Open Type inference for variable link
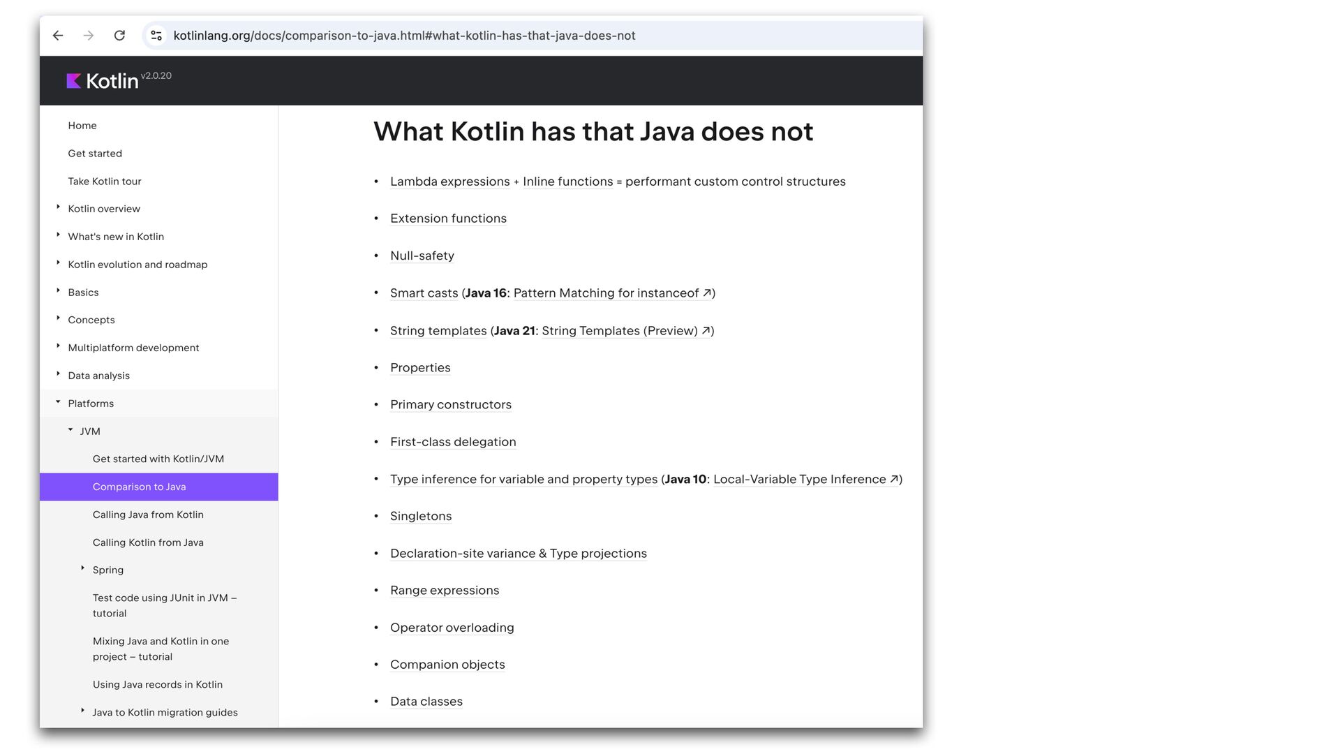Screen dimensions: 1340x754 [523, 480]
